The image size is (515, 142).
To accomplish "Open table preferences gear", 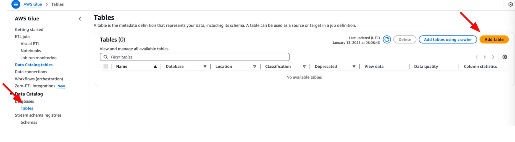I will pyautogui.click(x=505, y=57).
